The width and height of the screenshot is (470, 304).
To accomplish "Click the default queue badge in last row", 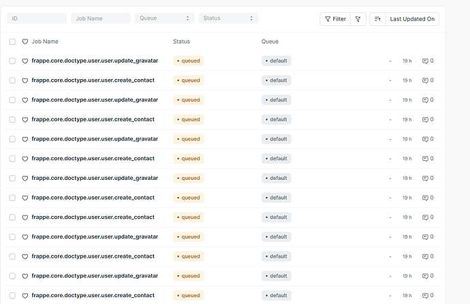I will (x=277, y=296).
